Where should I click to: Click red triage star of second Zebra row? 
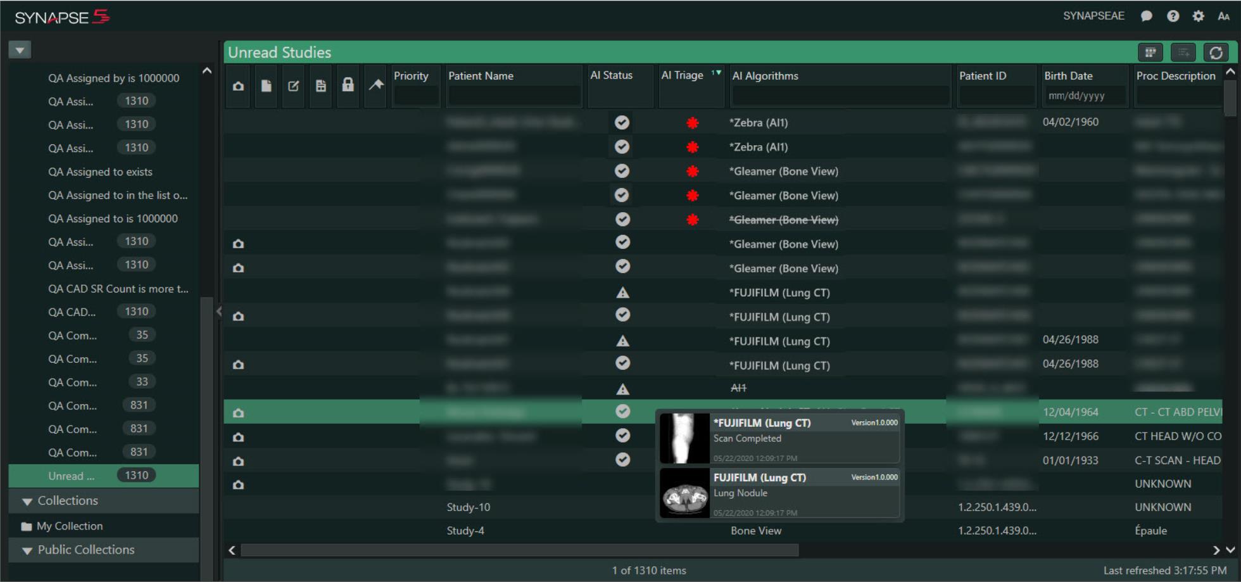(x=693, y=147)
